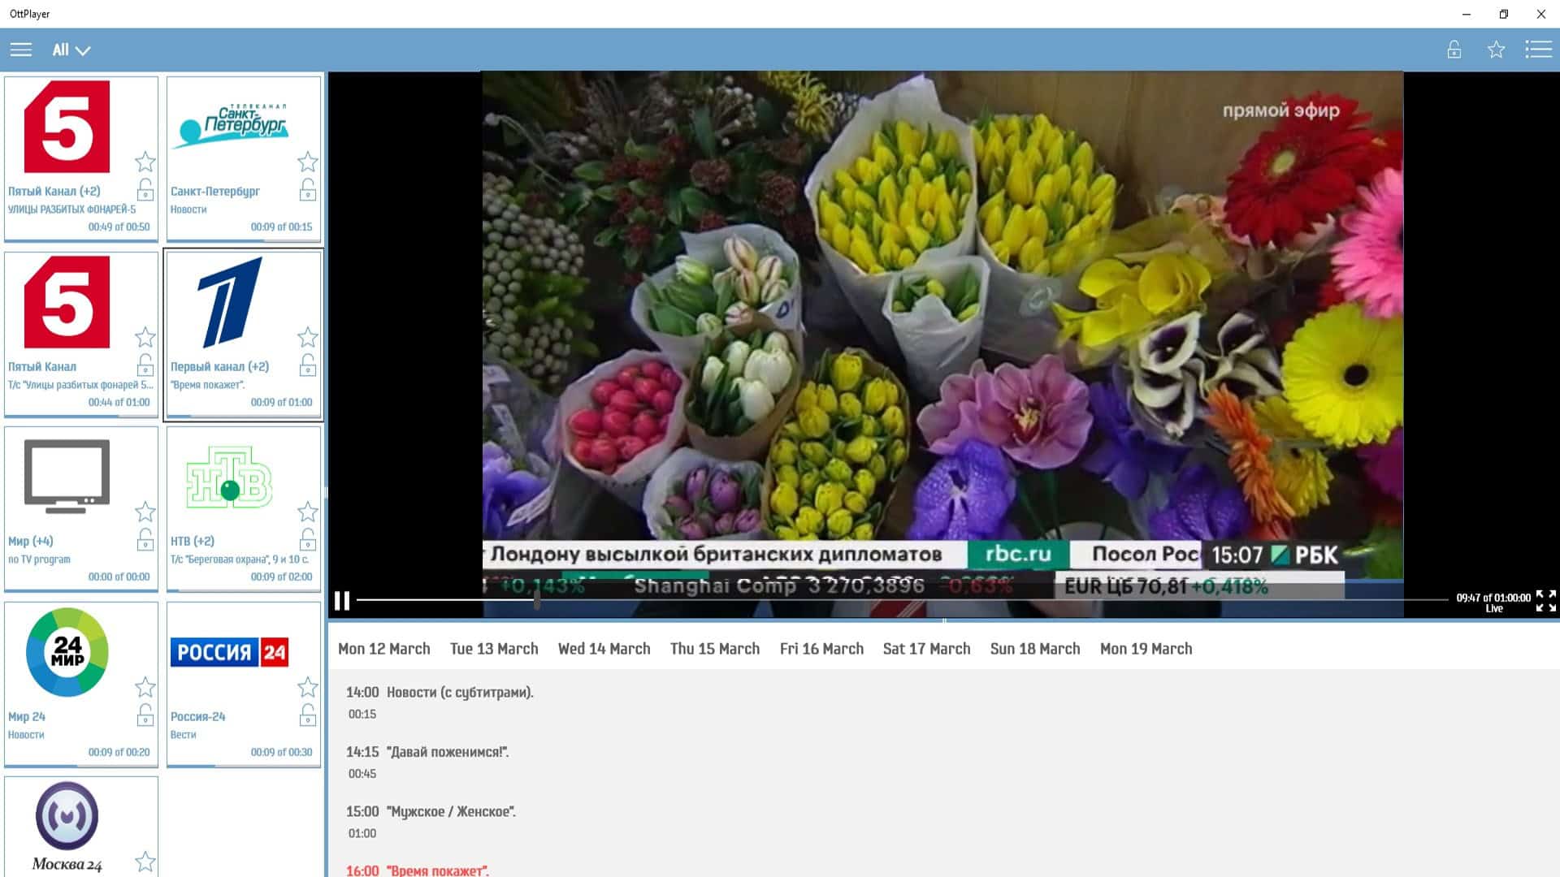Click the lock icon in the top toolbar
1560x877 pixels.
click(x=1452, y=50)
